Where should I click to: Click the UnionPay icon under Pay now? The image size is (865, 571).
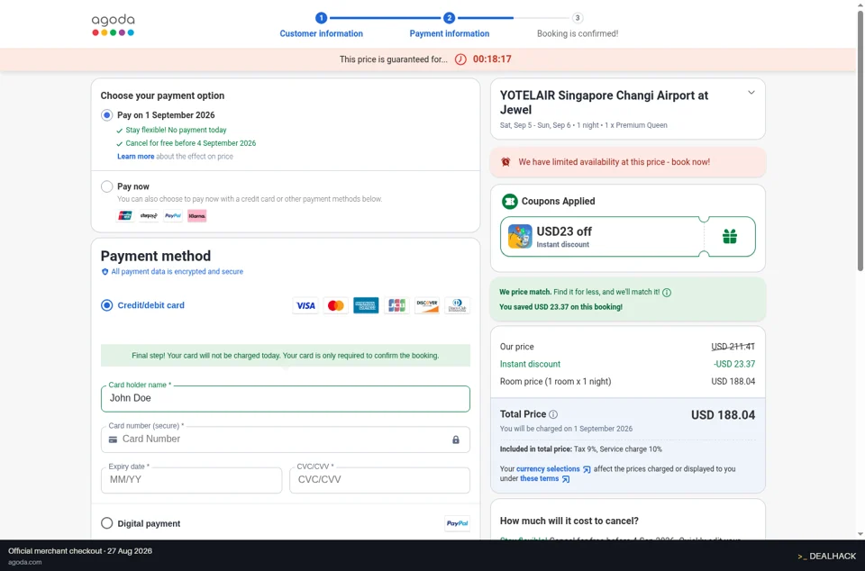pyautogui.click(x=125, y=216)
